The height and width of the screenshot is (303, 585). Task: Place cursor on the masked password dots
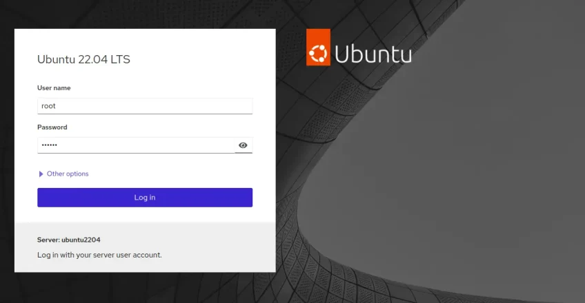[x=50, y=145]
